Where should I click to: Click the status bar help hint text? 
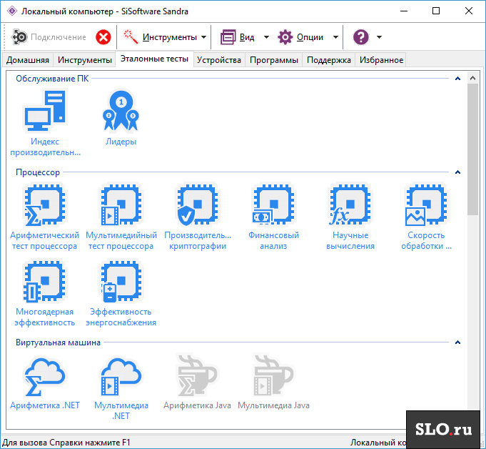66,442
